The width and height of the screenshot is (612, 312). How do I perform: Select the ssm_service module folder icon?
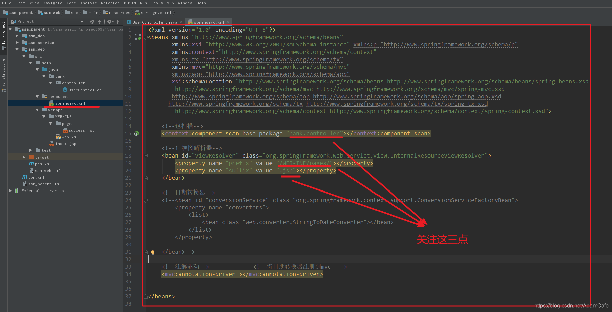tap(25, 42)
